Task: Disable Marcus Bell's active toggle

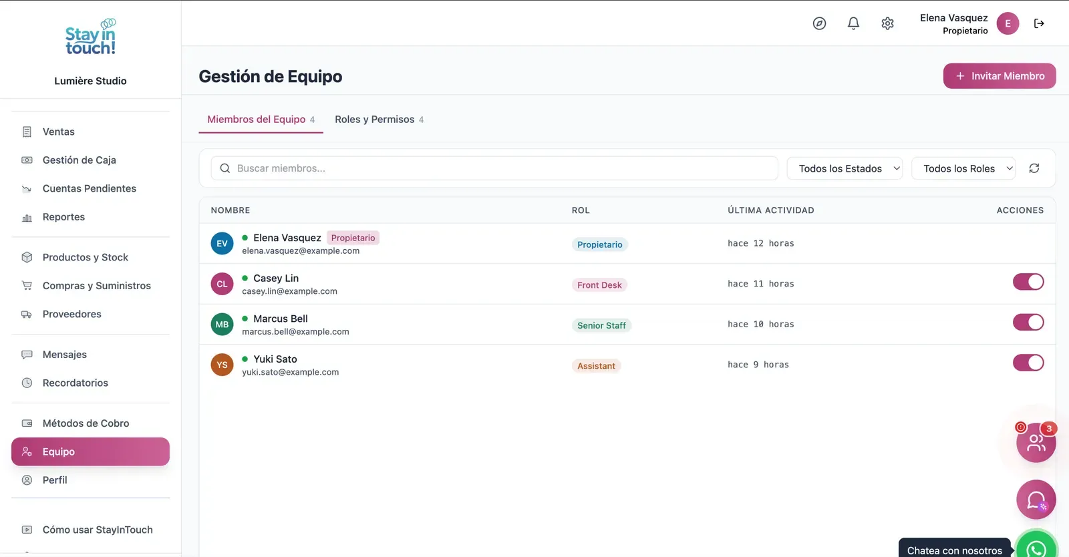Action: coord(1028,322)
